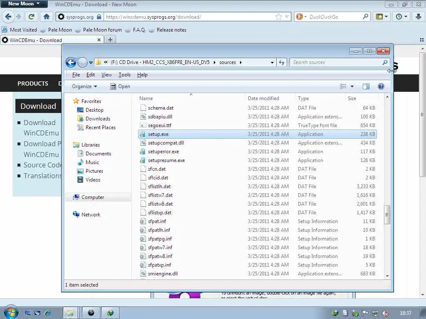426x319 pixels.
Task: Click the Search sources input field
Action: point(336,62)
